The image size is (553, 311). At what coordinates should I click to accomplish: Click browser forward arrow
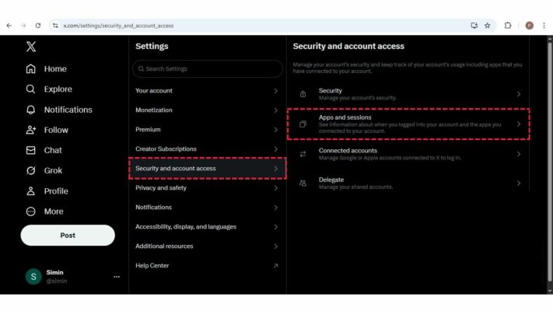[23, 26]
